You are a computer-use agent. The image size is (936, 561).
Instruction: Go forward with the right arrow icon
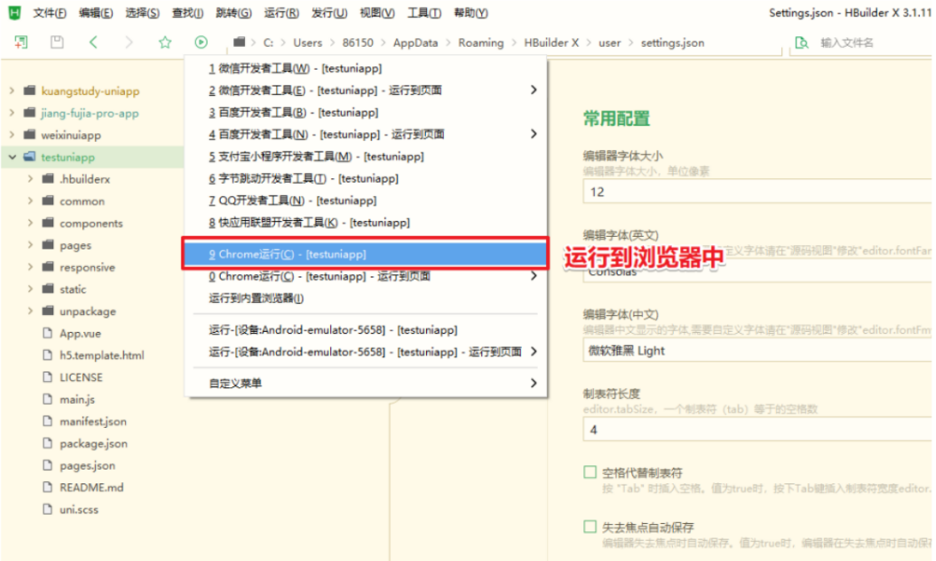point(129,42)
